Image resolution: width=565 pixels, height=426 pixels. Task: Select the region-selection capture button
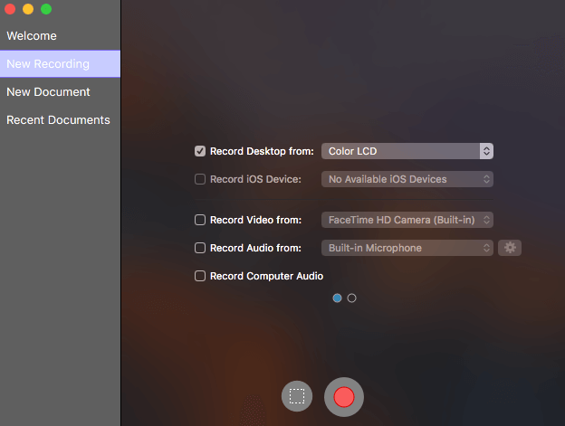(297, 396)
